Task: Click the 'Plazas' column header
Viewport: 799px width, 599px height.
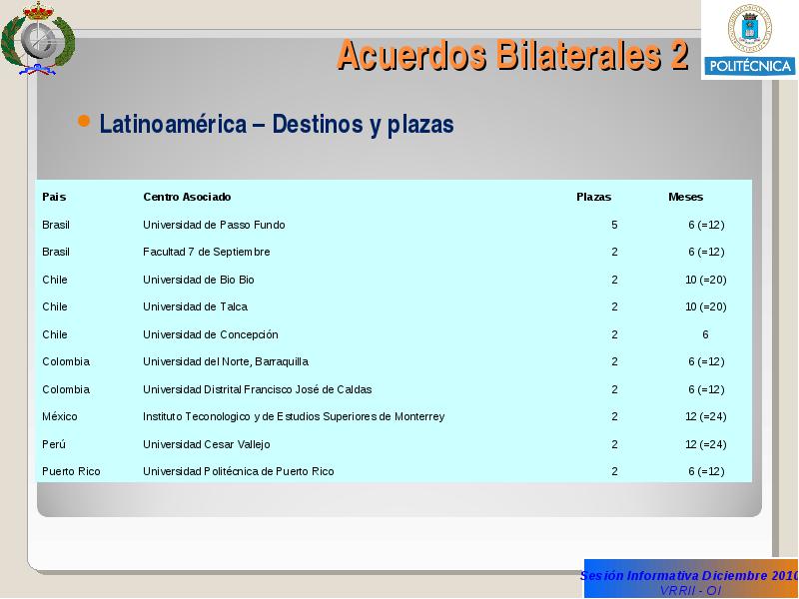Action: 593,197
